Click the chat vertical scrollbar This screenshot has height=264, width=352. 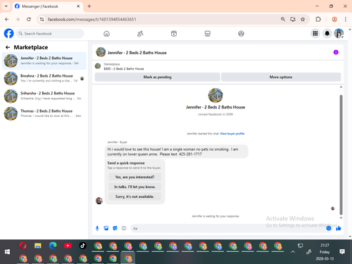coord(341,155)
